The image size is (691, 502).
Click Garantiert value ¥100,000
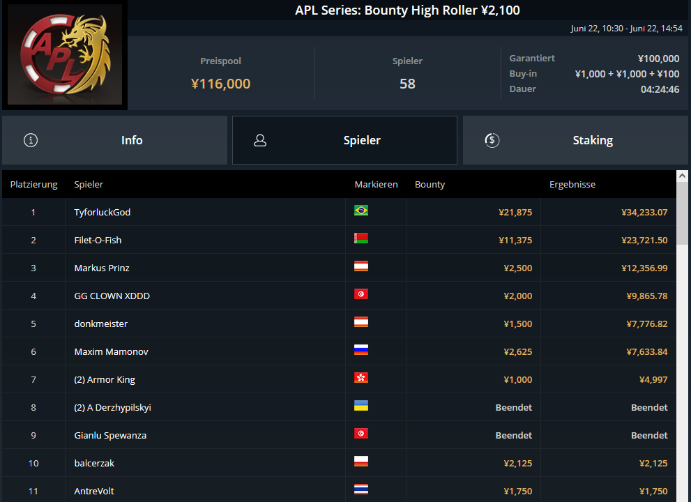658,59
